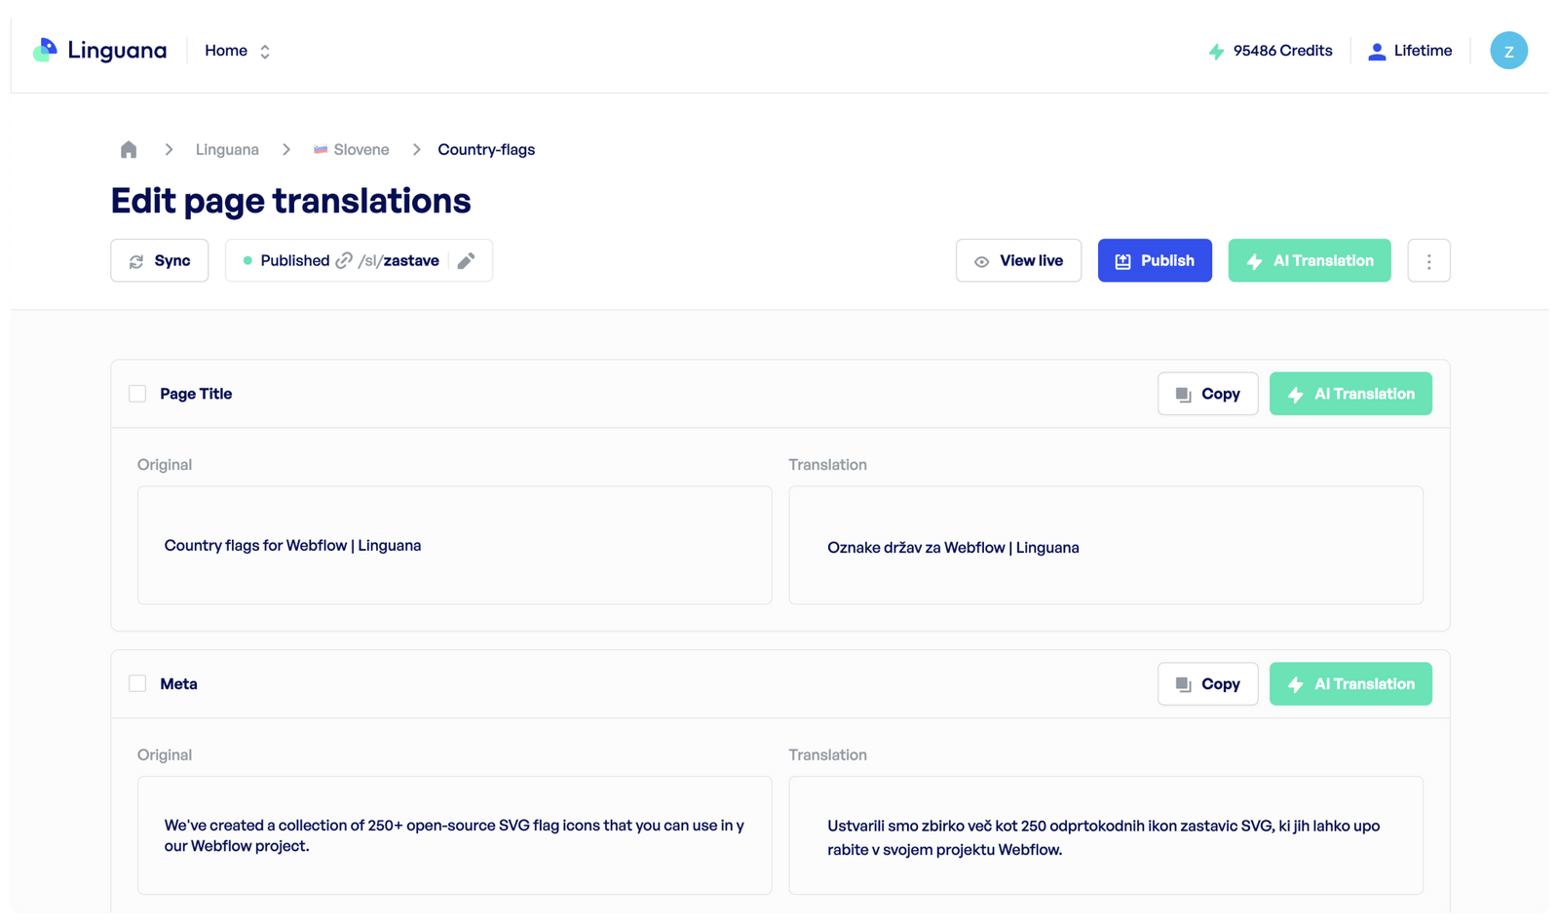The width and height of the screenshot is (1559, 924).
Task: Click the user icon next to Lifetime
Action: [x=1377, y=51]
